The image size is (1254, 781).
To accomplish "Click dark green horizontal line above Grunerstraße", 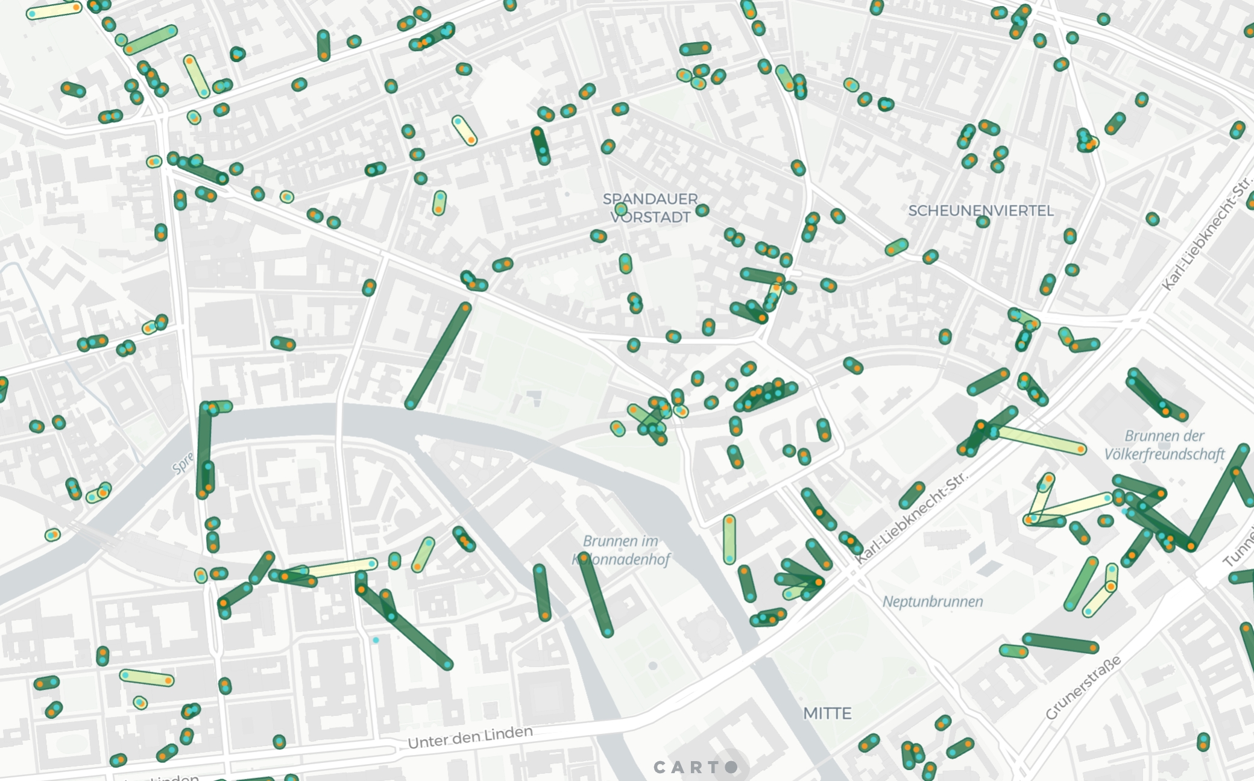I will 1060,643.
